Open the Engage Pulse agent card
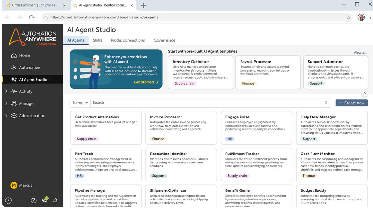 tap(256, 128)
